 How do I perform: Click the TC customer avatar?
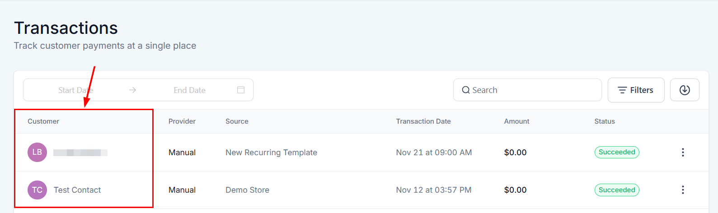click(37, 190)
